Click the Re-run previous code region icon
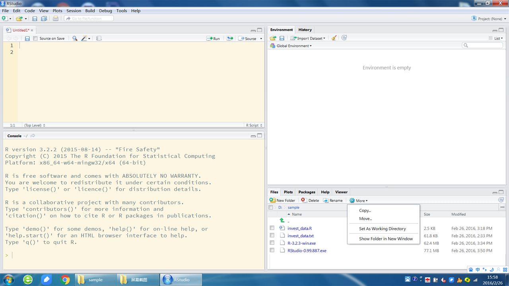 coord(230,39)
